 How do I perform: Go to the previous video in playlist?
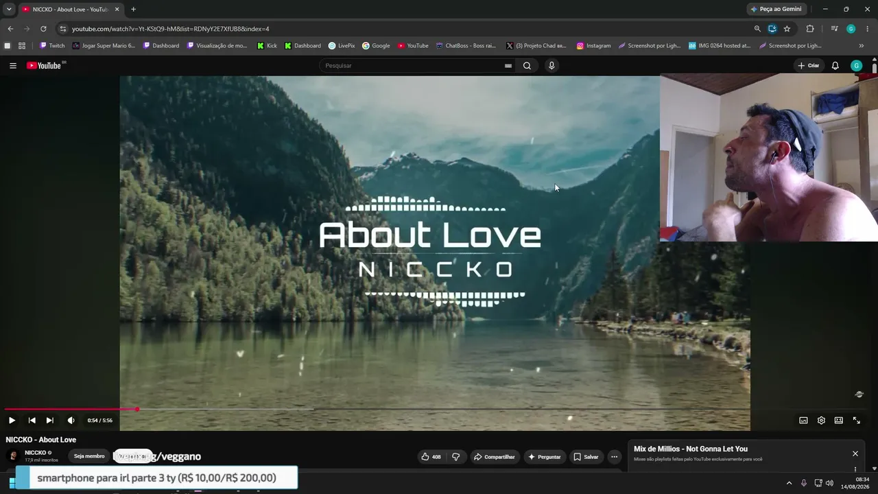[x=32, y=421]
